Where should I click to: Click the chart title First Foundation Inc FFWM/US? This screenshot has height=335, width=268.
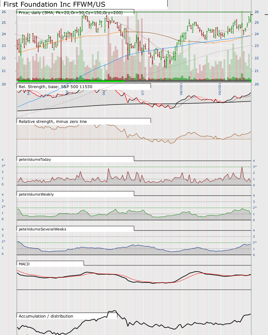pos(54,4)
